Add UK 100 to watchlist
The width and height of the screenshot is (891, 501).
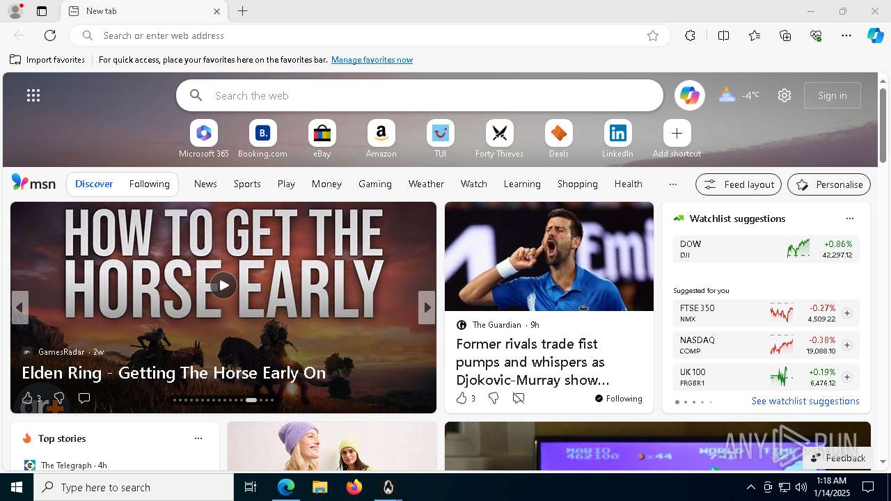846,377
